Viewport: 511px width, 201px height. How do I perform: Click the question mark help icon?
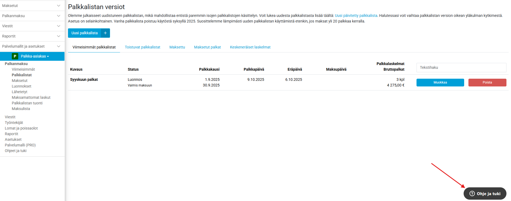click(472, 194)
